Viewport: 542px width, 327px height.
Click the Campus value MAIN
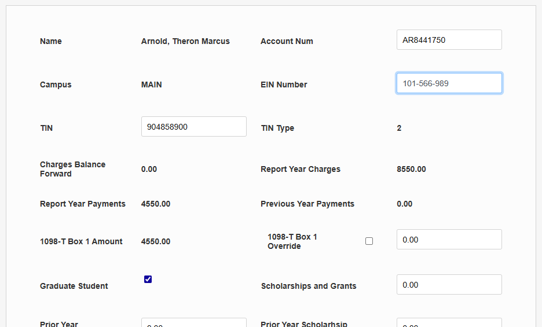click(x=152, y=84)
